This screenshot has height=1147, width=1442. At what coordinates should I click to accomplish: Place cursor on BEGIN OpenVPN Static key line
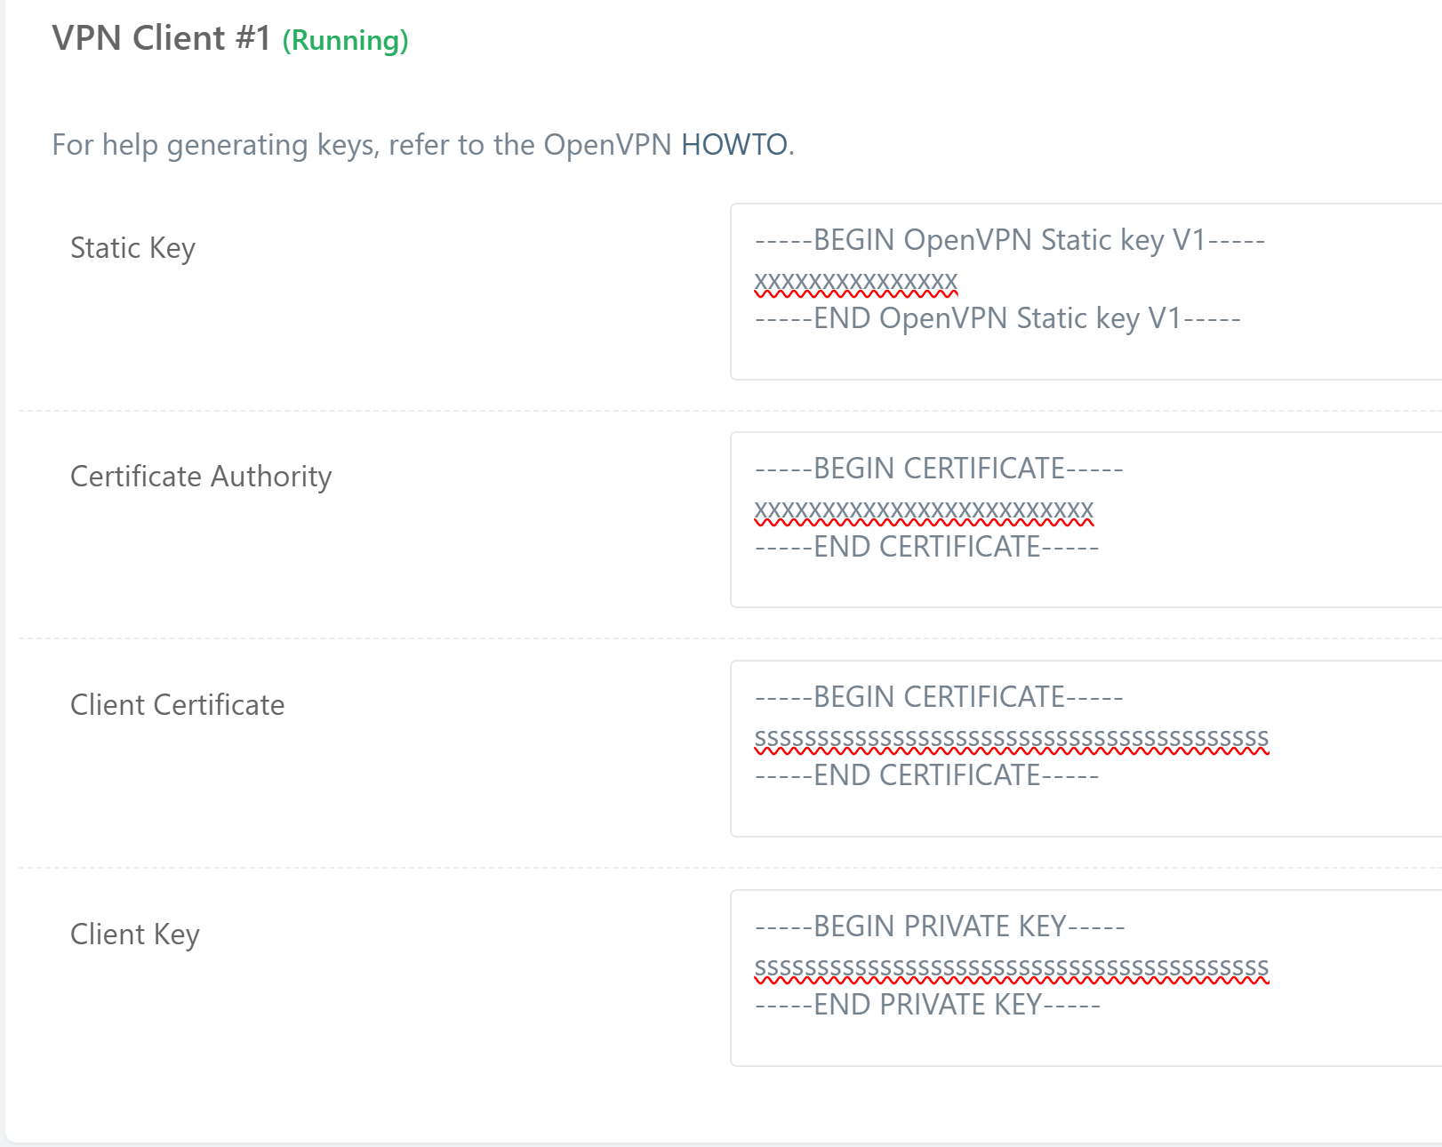point(1009,240)
